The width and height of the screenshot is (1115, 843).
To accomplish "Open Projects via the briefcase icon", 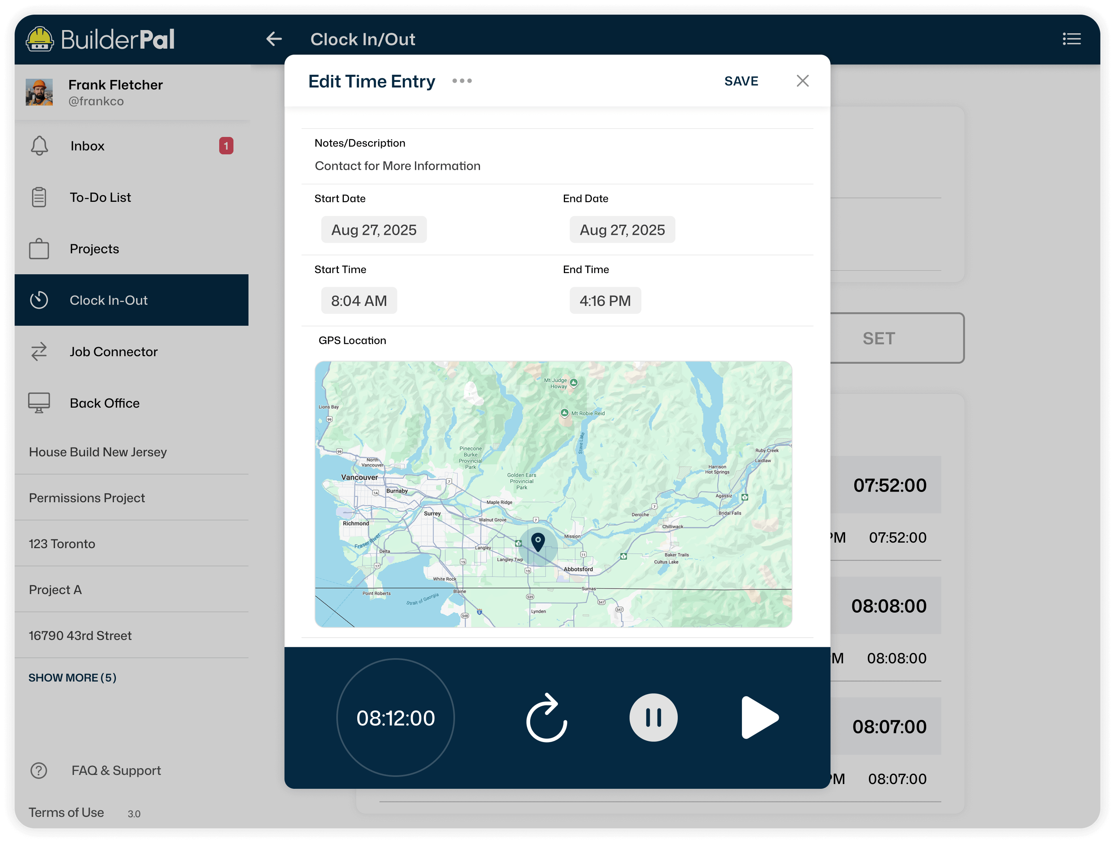I will [39, 248].
